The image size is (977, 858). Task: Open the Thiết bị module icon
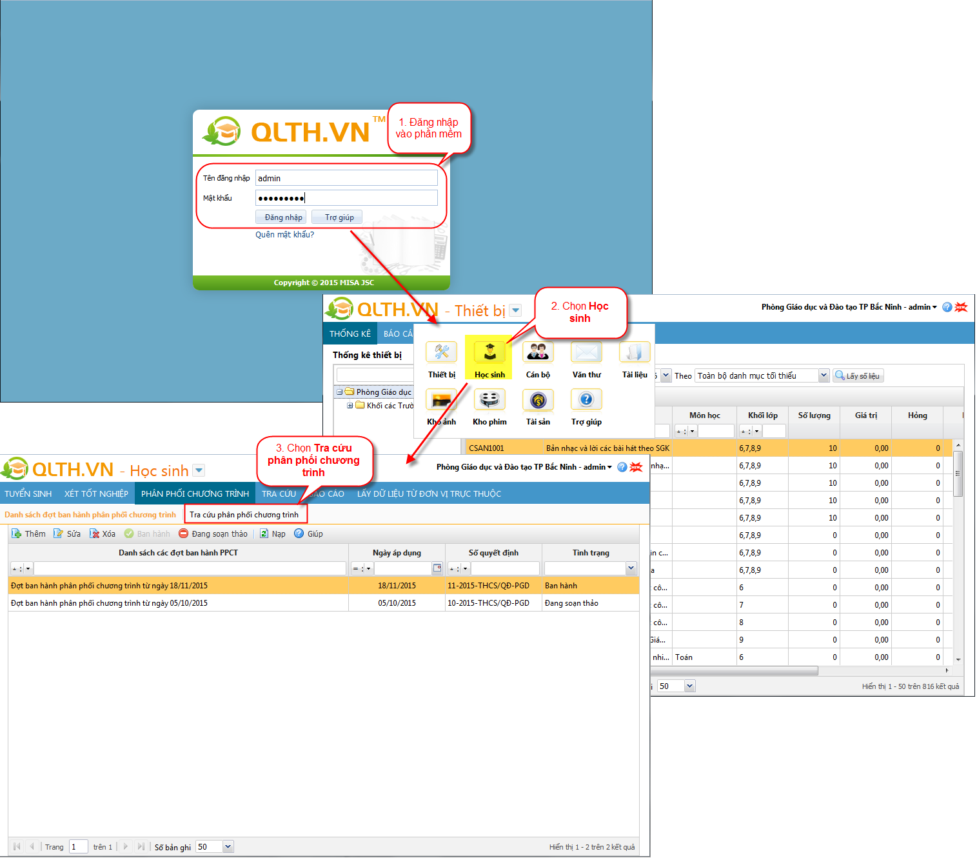(x=442, y=352)
